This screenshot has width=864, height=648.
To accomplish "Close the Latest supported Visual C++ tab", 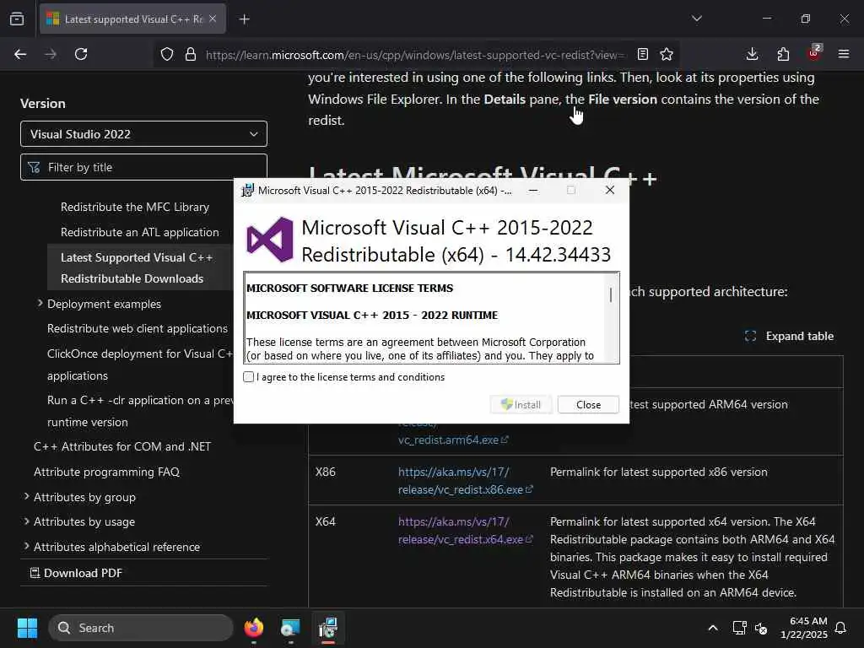I will click(213, 19).
